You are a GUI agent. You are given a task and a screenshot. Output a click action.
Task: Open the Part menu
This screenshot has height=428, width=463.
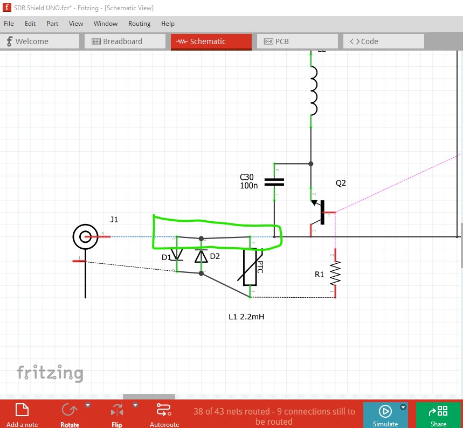click(x=52, y=24)
